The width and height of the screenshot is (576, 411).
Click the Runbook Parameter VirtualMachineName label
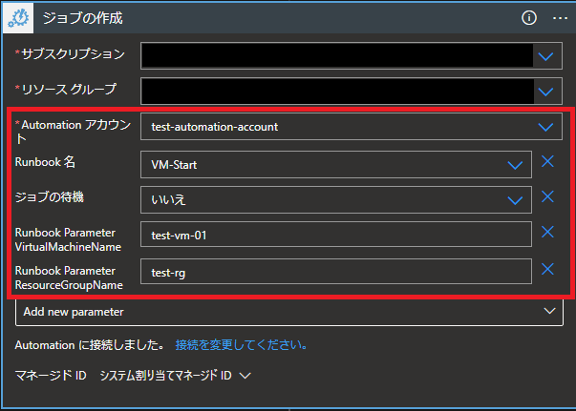click(68, 239)
